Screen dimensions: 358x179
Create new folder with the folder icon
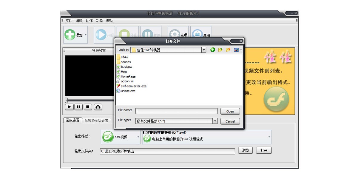click(228, 50)
